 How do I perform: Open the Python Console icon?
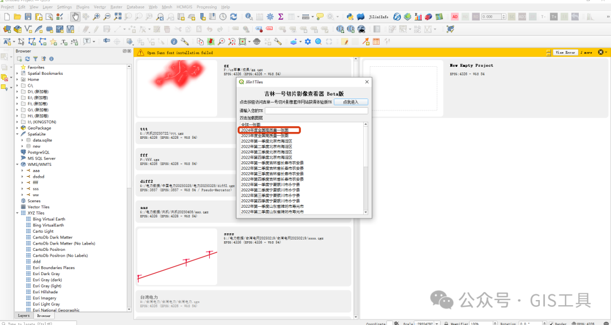click(x=350, y=17)
